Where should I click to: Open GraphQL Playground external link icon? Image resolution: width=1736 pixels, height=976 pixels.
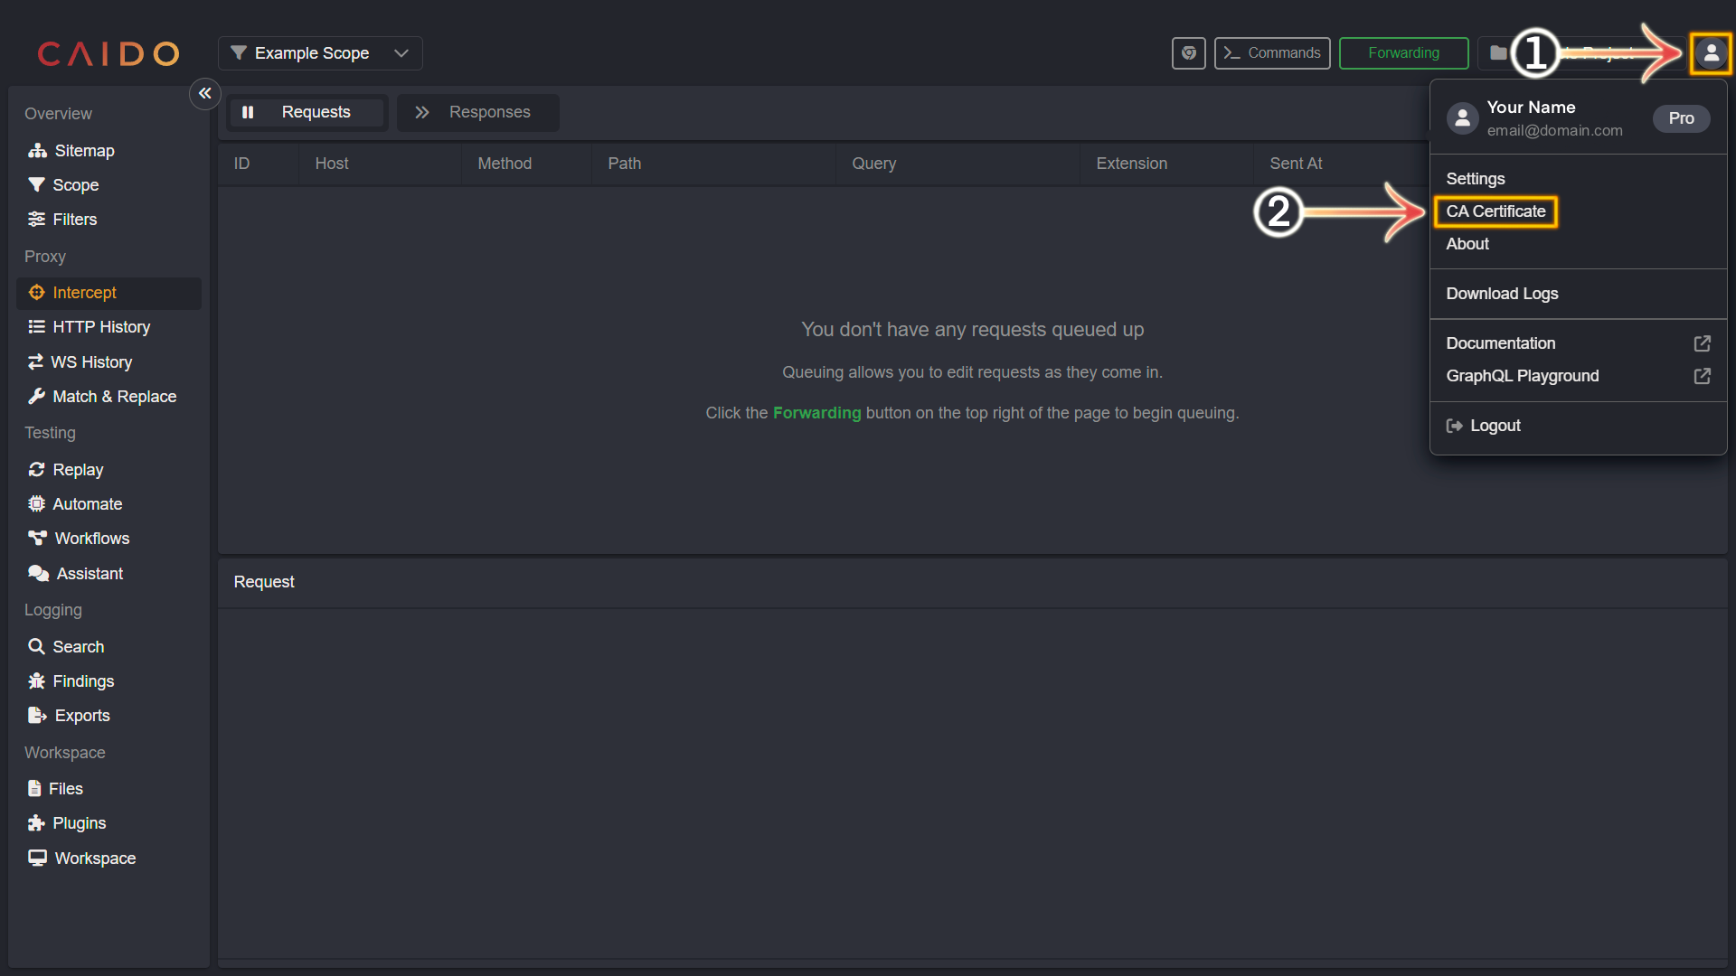tap(1702, 376)
